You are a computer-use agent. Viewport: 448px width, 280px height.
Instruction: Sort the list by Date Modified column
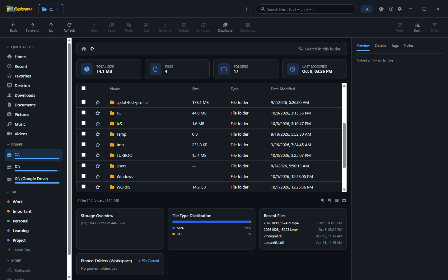[283, 89]
